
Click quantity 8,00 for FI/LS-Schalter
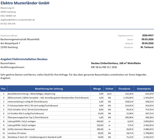101,110
